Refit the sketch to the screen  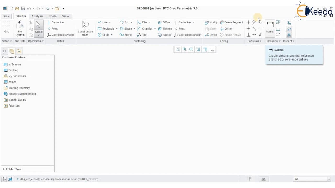(x=178, y=50)
